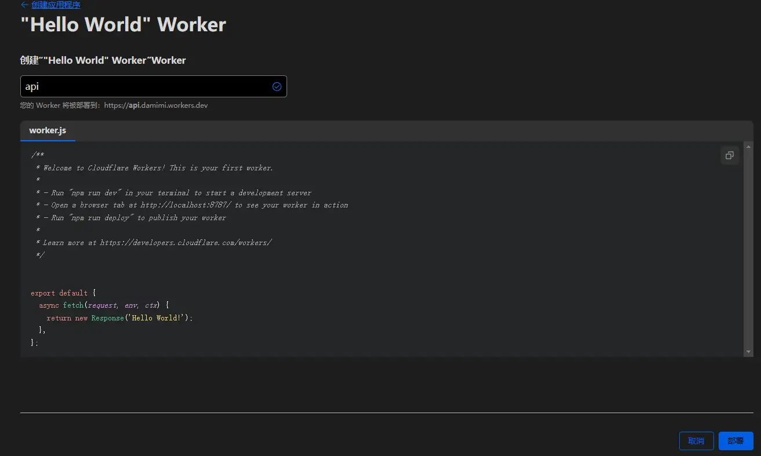Click the 'npm run deploy' comment line

[x=131, y=218]
